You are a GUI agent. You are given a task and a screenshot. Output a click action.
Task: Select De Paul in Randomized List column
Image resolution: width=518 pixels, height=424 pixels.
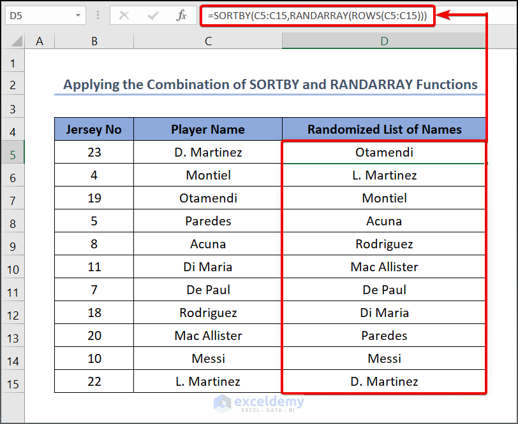click(384, 290)
